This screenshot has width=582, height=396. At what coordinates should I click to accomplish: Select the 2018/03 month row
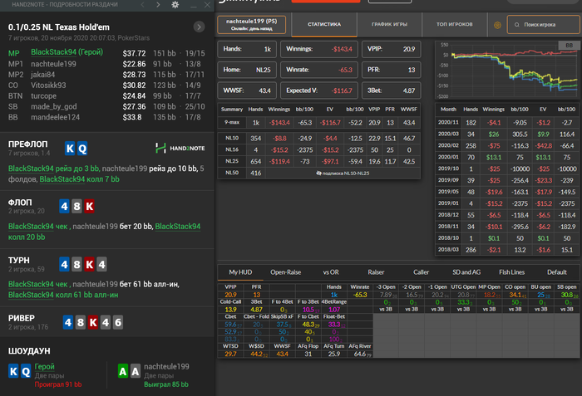pyautogui.click(x=507, y=250)
